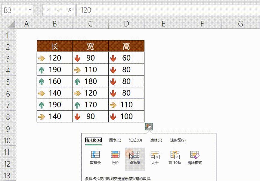The width and height of the screenshot is (260, 181).
Task: Select column header C
Action: coord(90,24)
